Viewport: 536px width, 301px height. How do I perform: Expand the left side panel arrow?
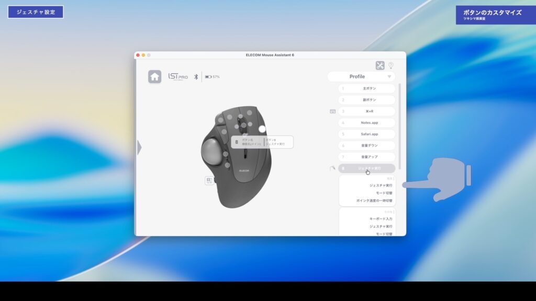[139, 148]
